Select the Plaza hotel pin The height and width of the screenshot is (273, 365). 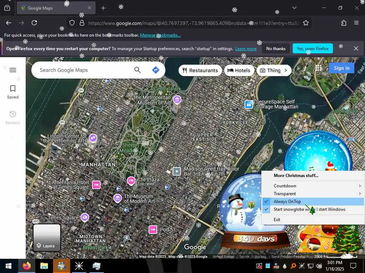(131, 181)
